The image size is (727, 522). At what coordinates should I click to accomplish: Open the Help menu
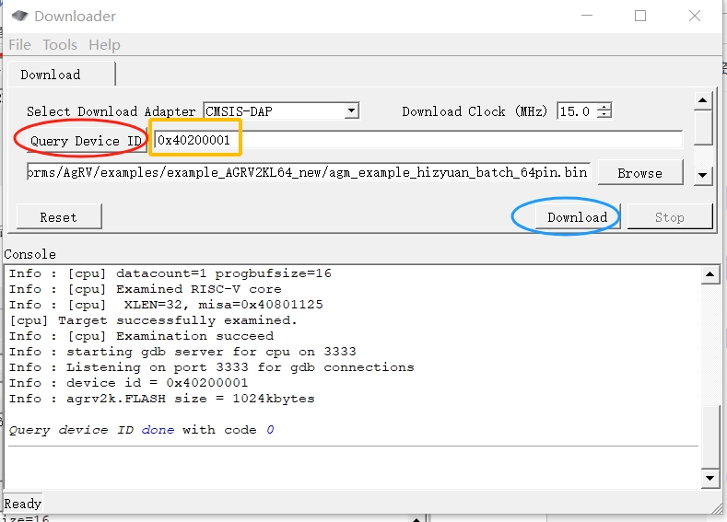point(104,45)
